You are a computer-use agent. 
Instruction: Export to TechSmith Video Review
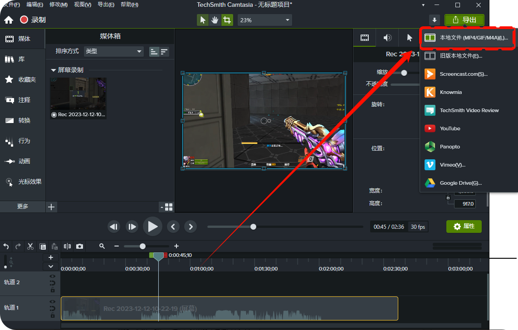click(468, 110)
